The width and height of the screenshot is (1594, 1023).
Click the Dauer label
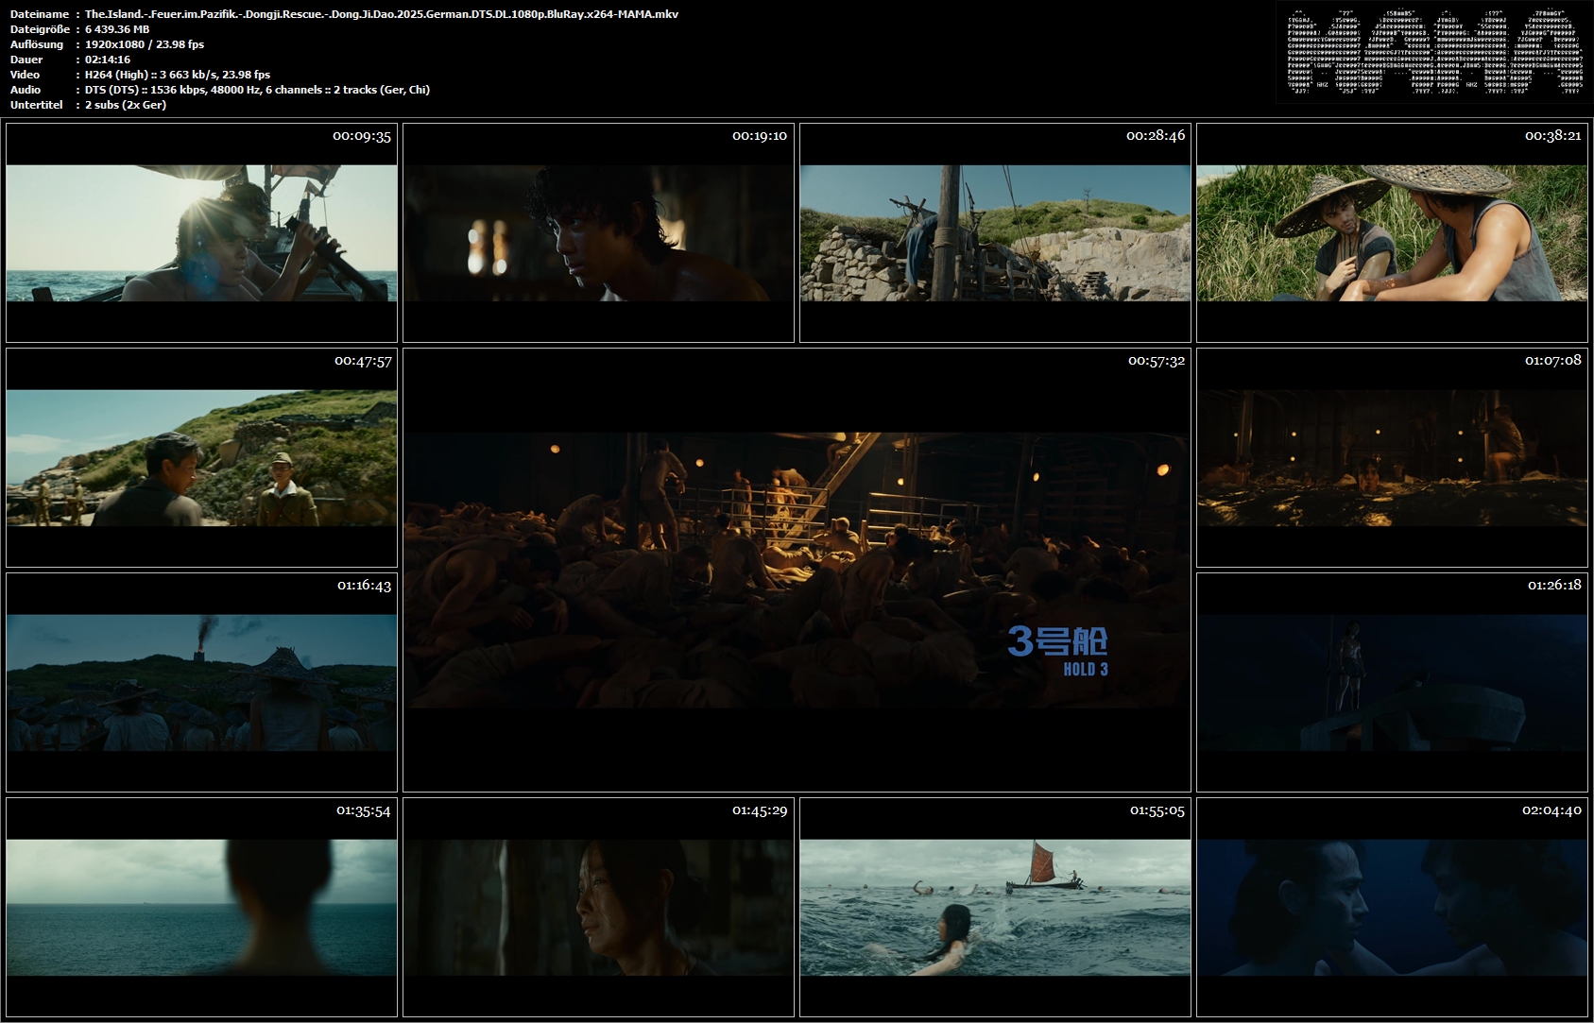click(26, 60)
